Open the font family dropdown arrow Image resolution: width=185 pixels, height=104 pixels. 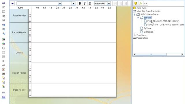click(x=60, y=3)
